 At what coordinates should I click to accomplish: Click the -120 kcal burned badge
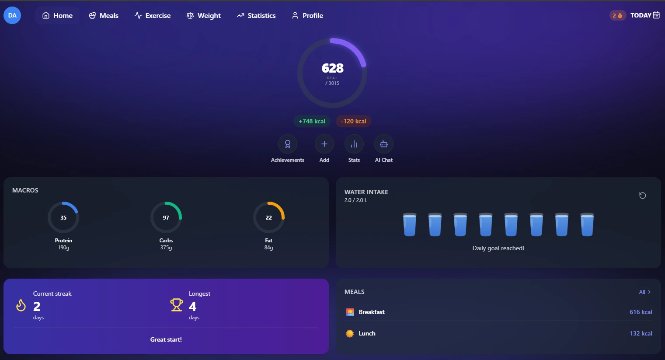pyautogui.click(x=354, y=121)
